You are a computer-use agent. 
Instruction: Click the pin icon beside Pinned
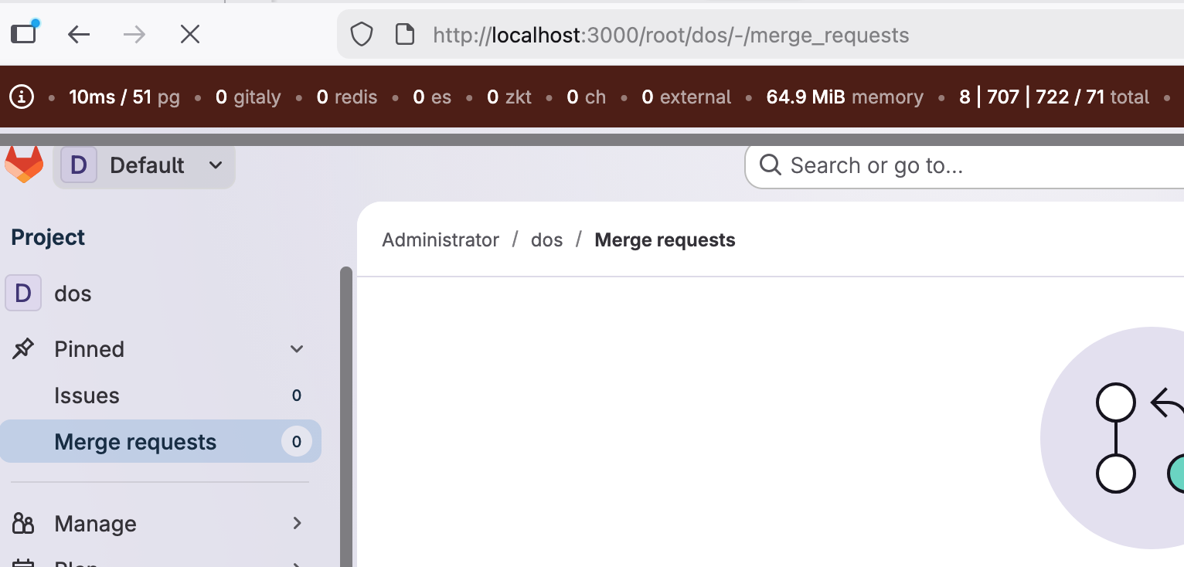(23, 349)
